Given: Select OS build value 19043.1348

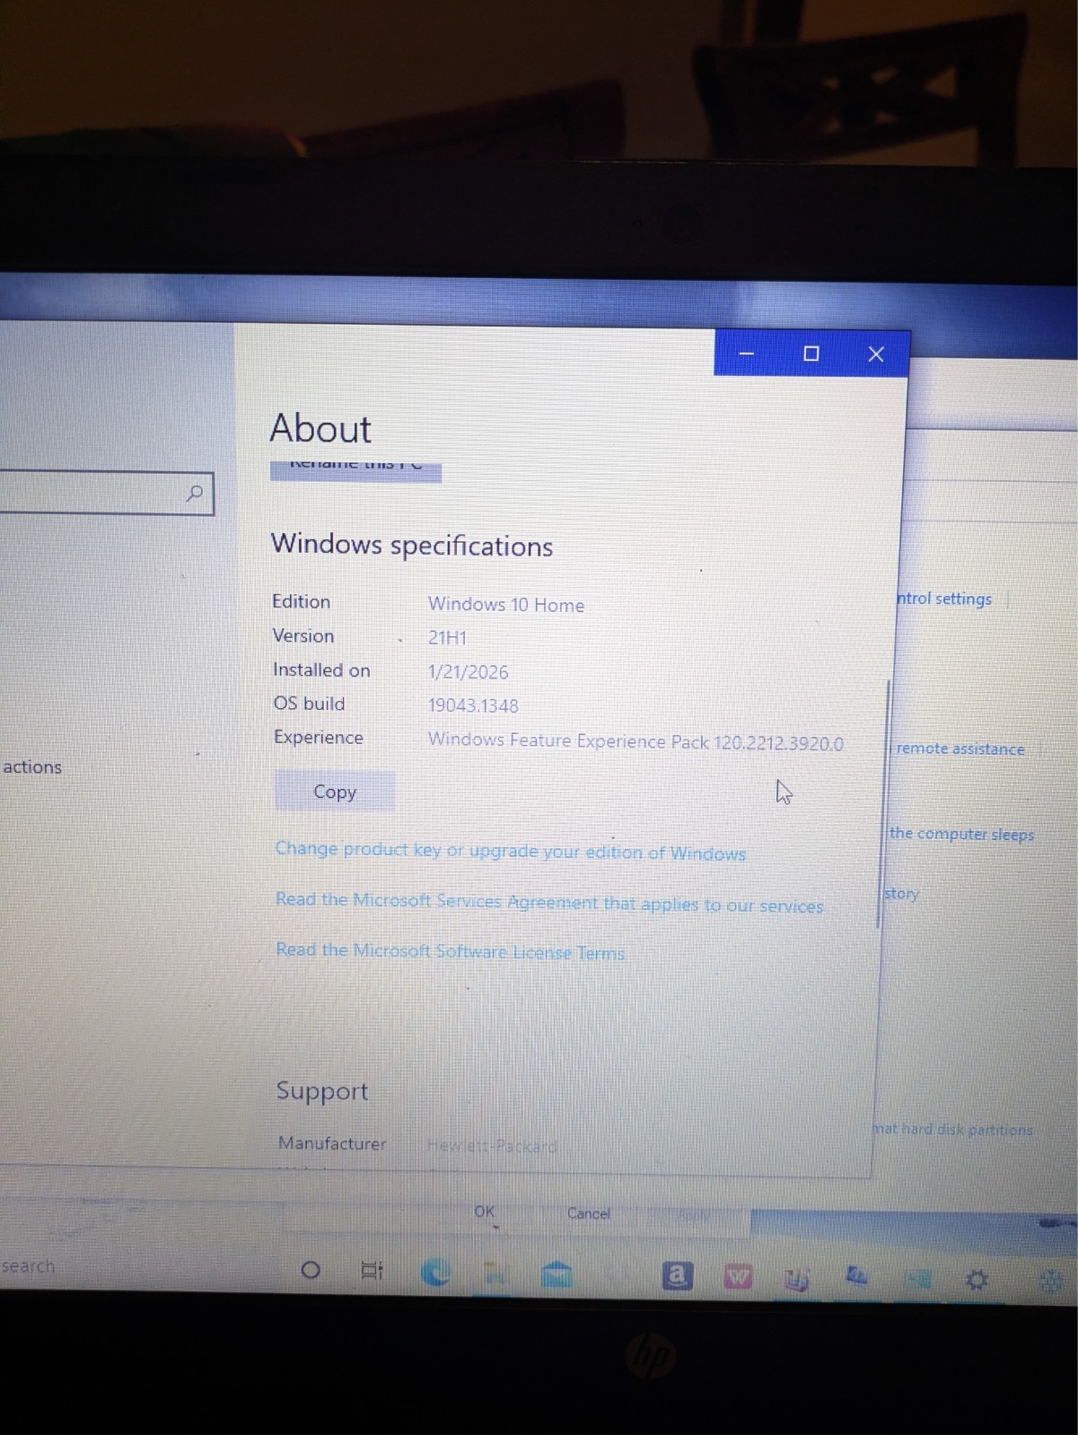Looking at the screenshot, I should tap(473, 705).
